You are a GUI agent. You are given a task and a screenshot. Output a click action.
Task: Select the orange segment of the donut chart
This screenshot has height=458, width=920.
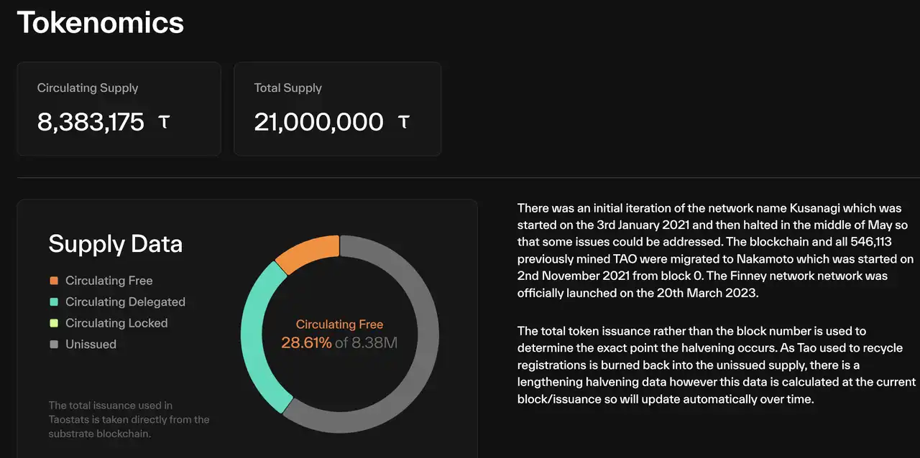click(x=308, y=253)
